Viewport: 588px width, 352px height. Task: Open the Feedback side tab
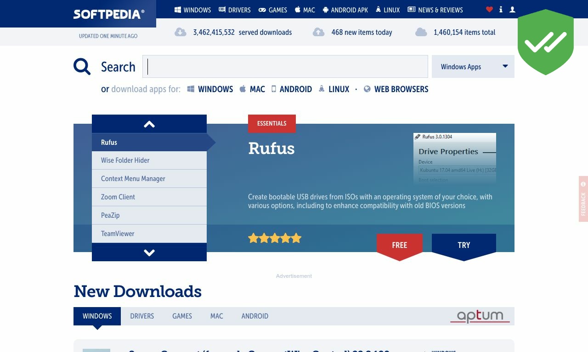coord(583,199)
